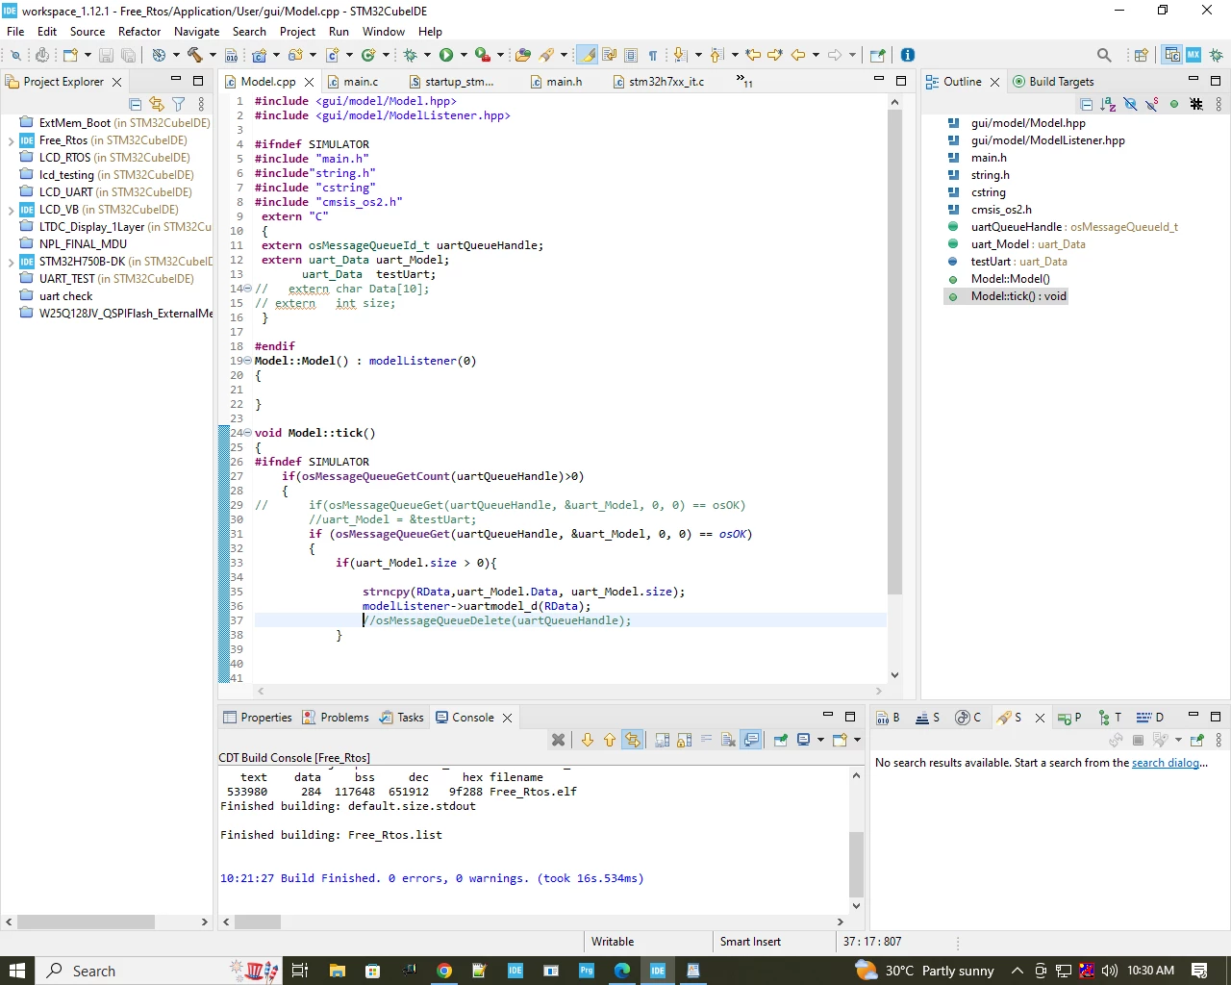Toggle Show Whitespace Characters pilcrow
This screenshot has width=1231, height=985.
653,55
